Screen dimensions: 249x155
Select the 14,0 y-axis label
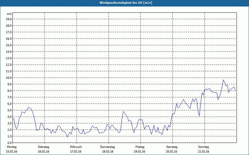coord(9,51)
